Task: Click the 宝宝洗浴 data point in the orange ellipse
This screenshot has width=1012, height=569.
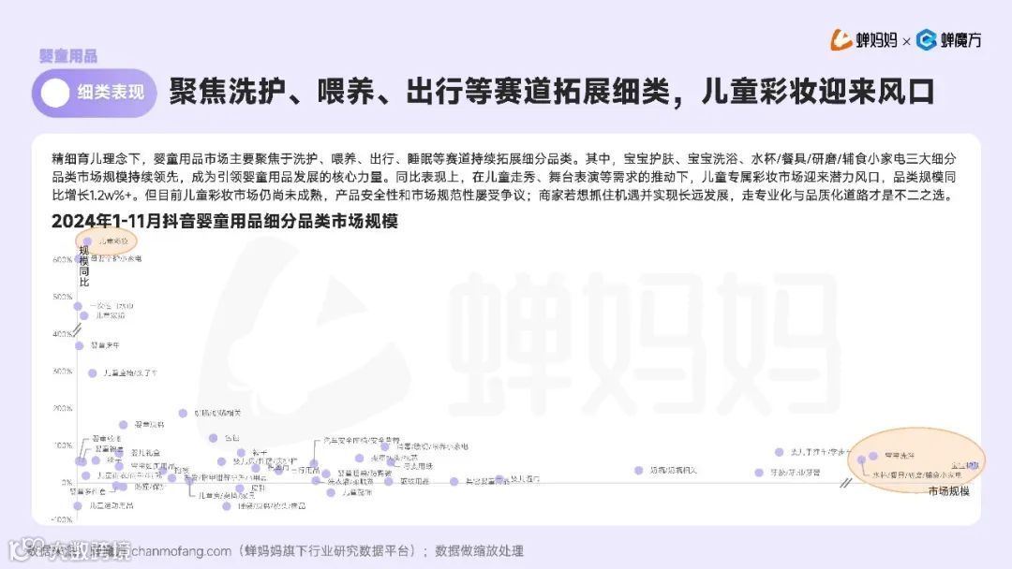Action: 873,456
